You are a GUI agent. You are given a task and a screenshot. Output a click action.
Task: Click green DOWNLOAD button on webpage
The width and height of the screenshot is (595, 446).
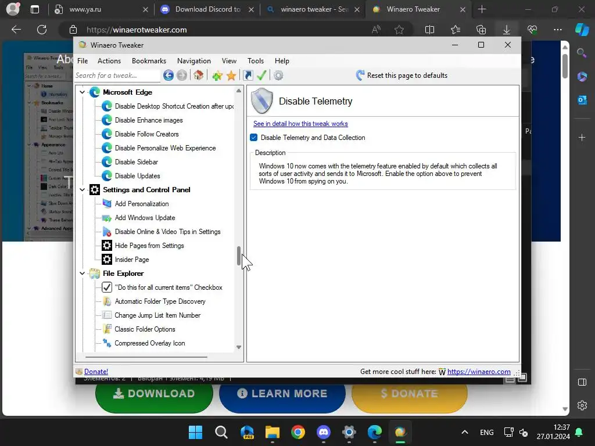click(x=154, y=395)
